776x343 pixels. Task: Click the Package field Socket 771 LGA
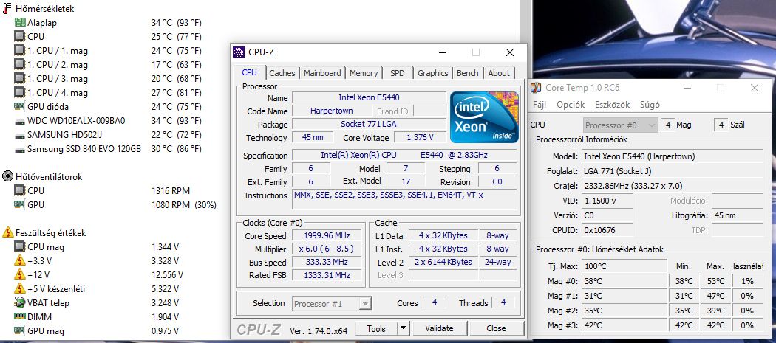click(370, 124)
